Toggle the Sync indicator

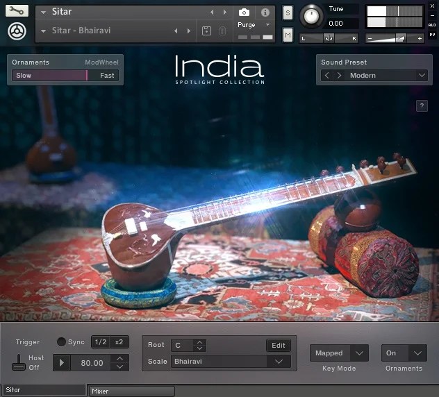click(x=61, y=341)
